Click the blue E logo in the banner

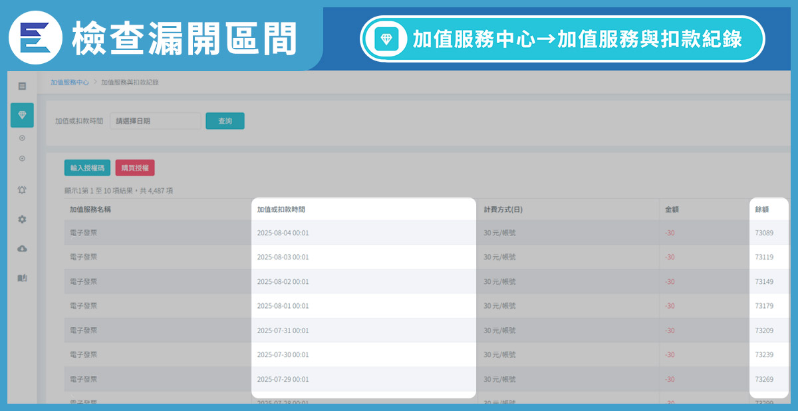(x=35, y=38)
